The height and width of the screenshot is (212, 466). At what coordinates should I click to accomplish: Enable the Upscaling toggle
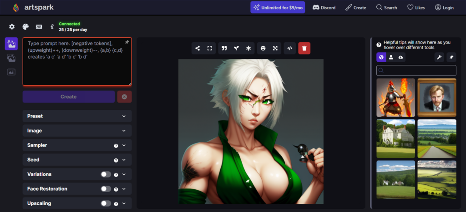[x=106, y=203]
